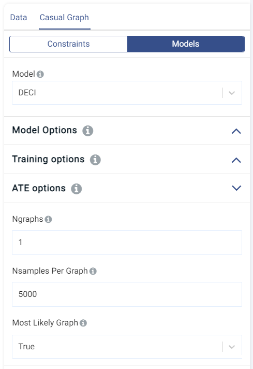
Task: Click the Training options heading text
Action: (48, 159)
